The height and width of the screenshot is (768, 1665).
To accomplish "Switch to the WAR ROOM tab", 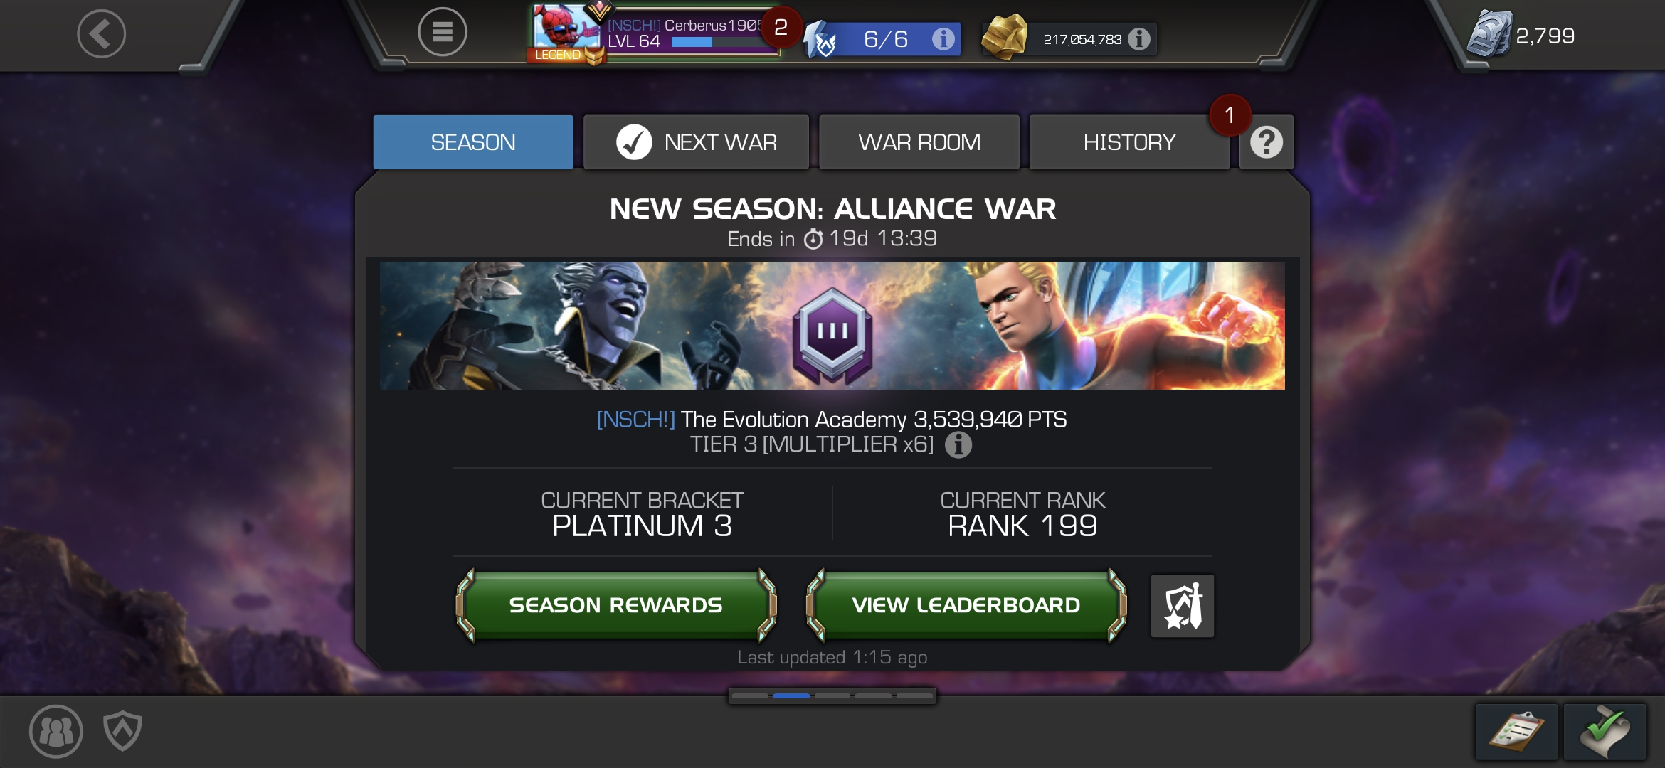I will tap(919, 142).
